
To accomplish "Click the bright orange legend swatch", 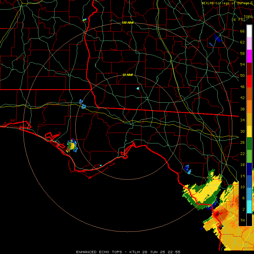I will point(249,107).
